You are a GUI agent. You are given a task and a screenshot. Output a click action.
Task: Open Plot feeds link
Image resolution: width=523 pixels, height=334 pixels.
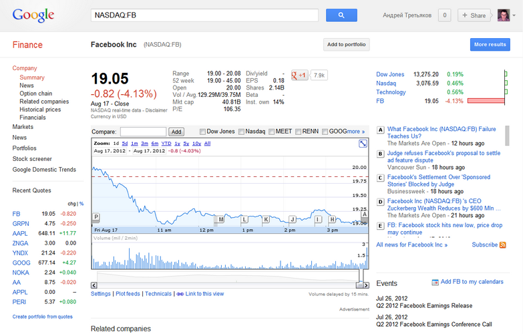pyautogui.click(x=128, y=294)
